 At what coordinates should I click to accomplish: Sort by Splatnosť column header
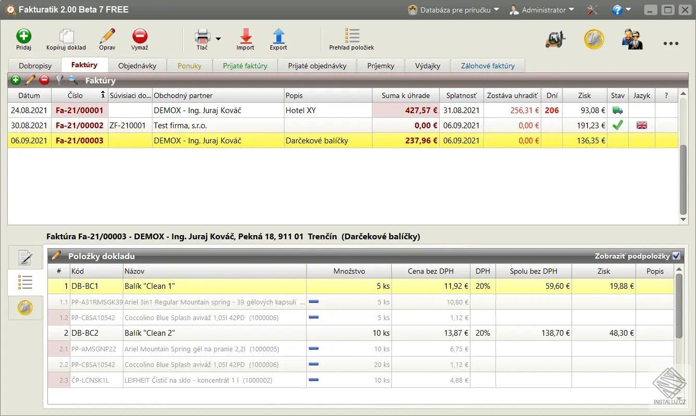(x=462, y=95)
